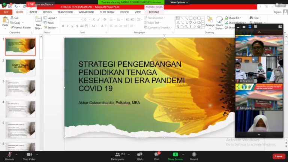Click Sign in link in PowerPoint

click(x=277, y=12)
